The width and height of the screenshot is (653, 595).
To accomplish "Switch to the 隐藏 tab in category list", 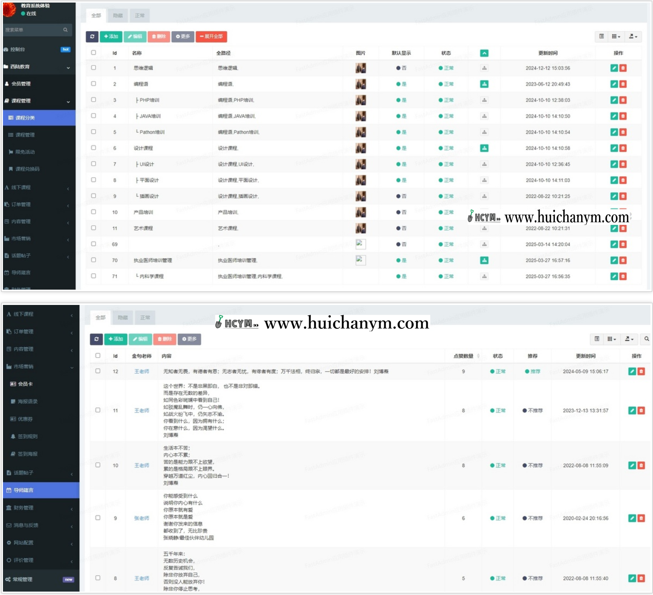I will tap(118, 16).
